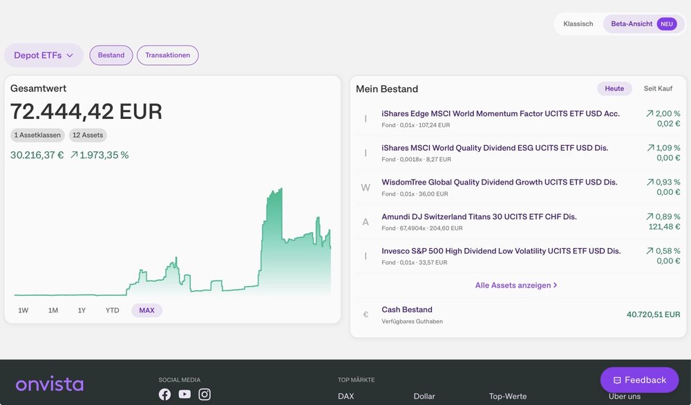Set chart range to 1W
The width and height of the screenshot is (691, 405).
click(23, 310)
